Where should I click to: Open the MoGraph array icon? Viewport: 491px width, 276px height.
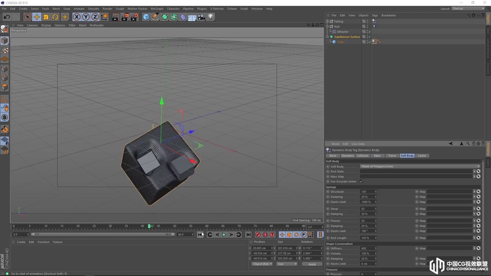pos(174,17)
